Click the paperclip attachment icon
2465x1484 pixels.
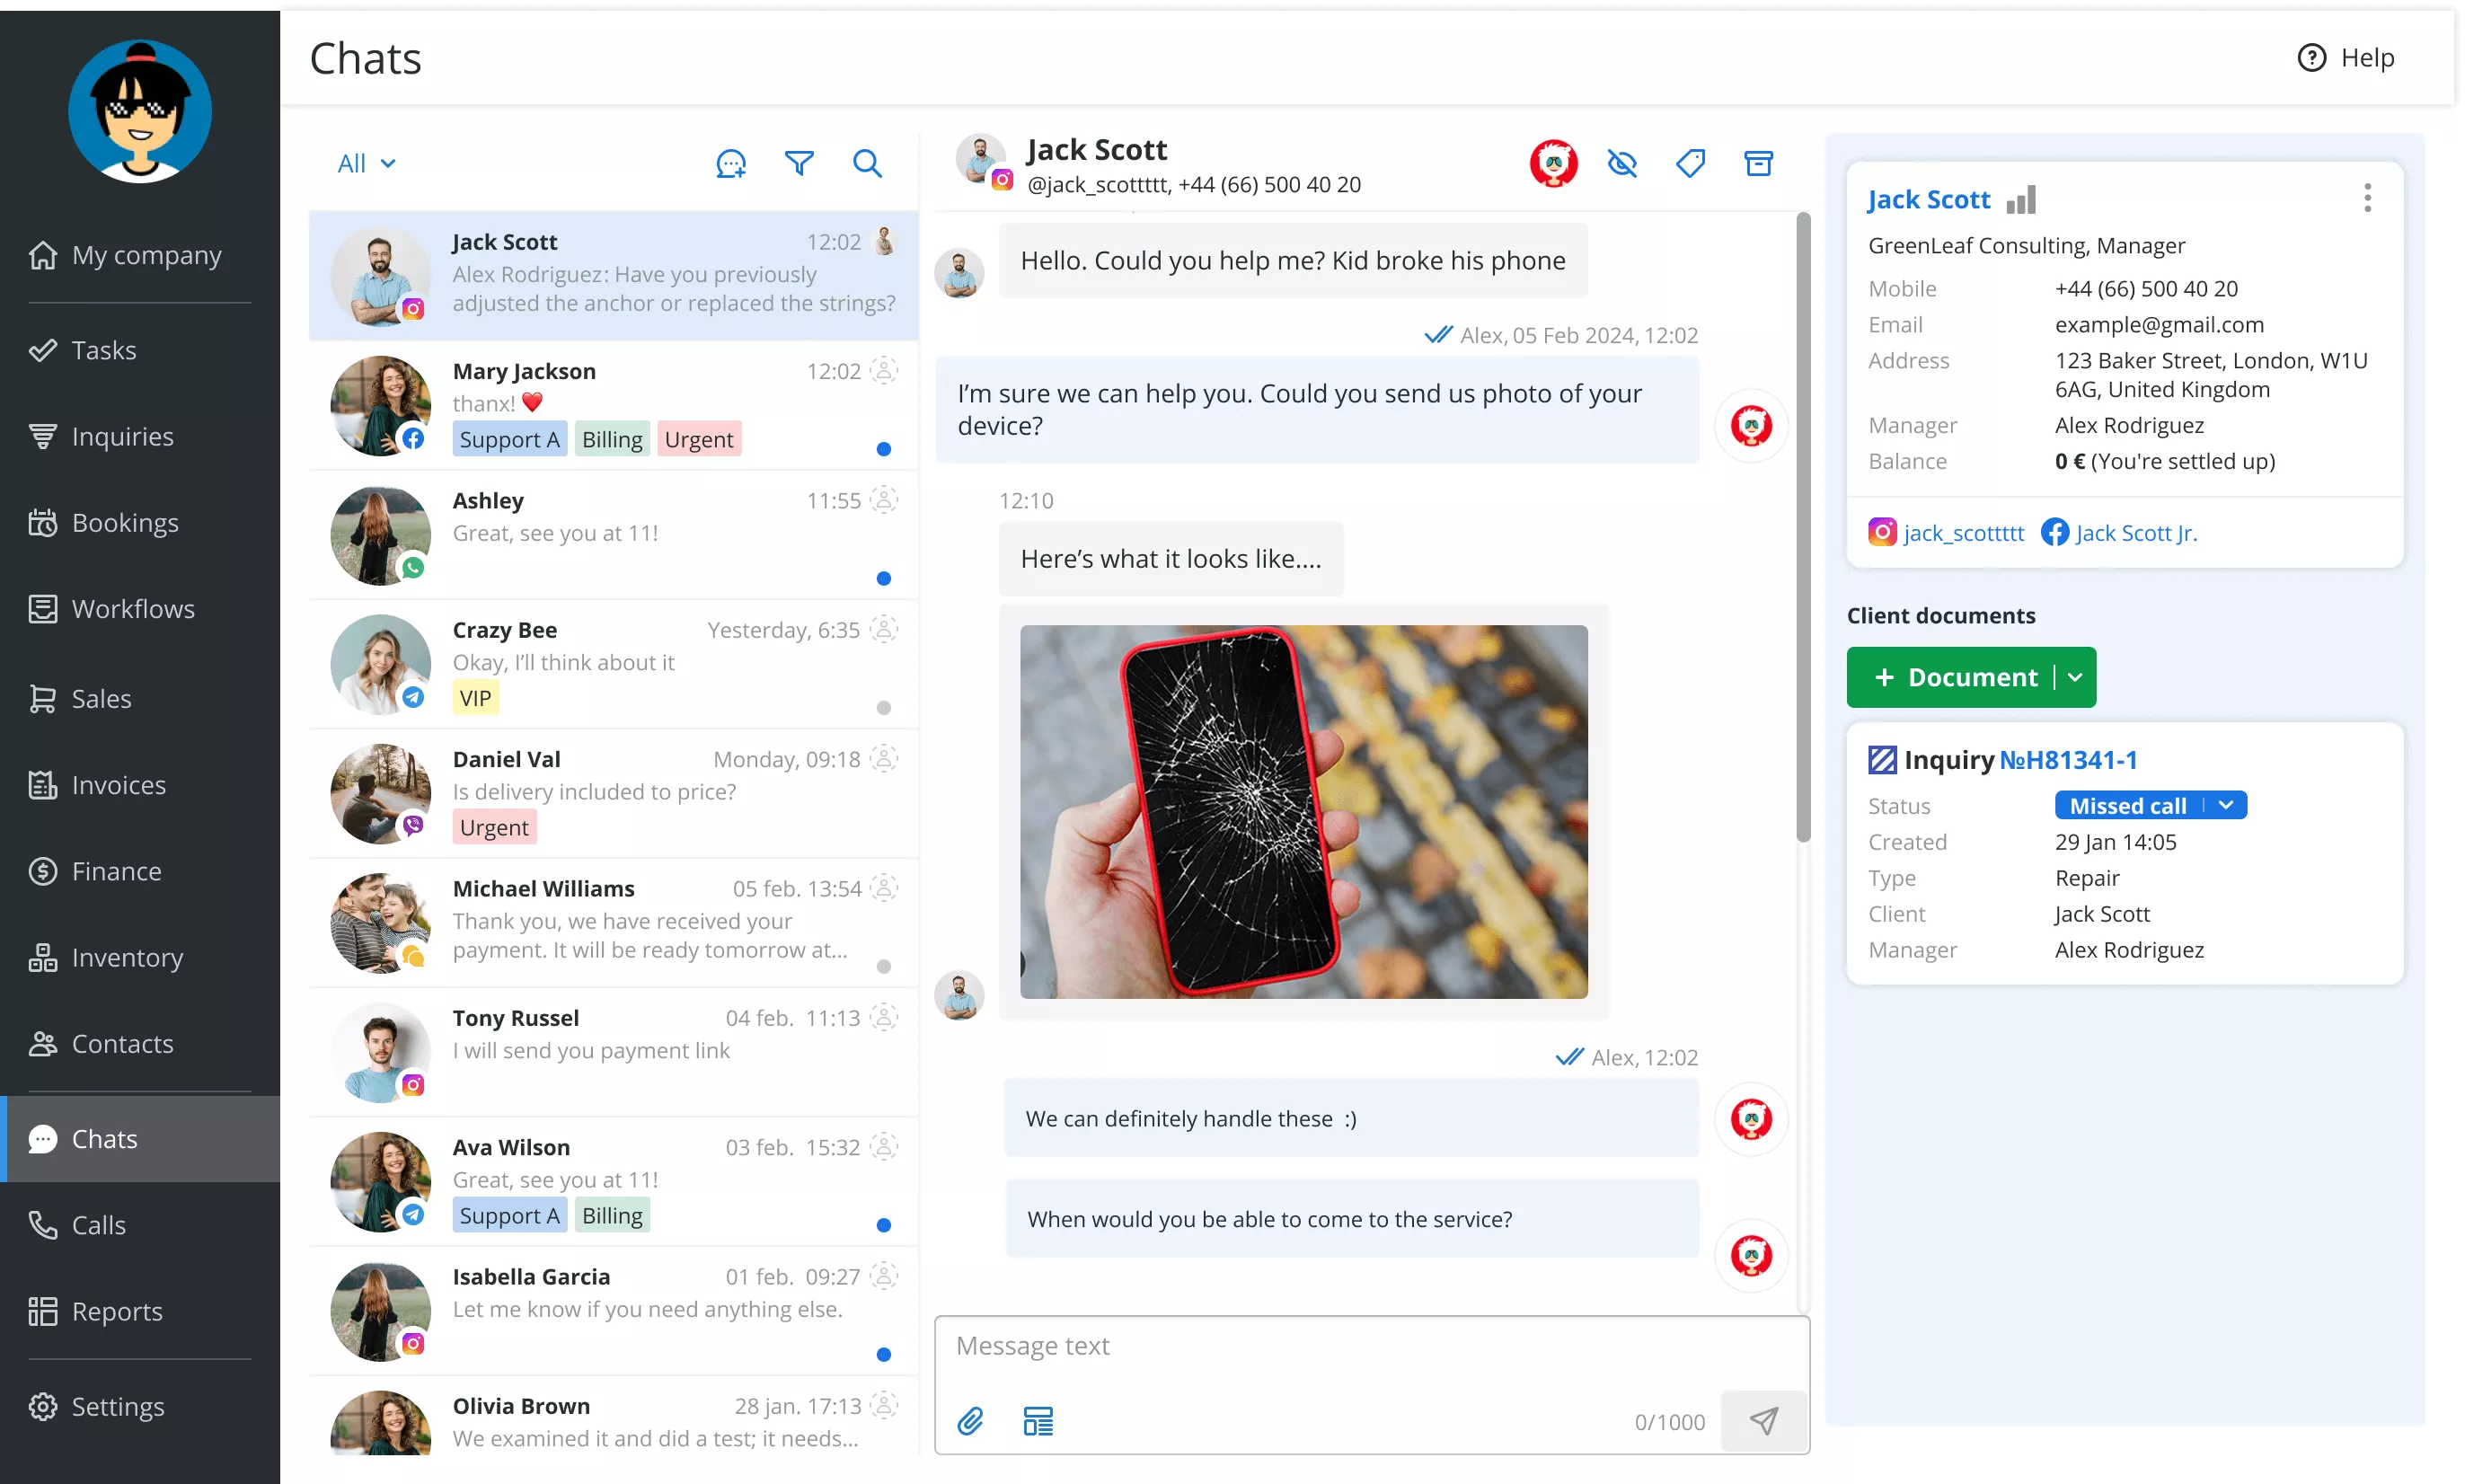[970, 1421]
